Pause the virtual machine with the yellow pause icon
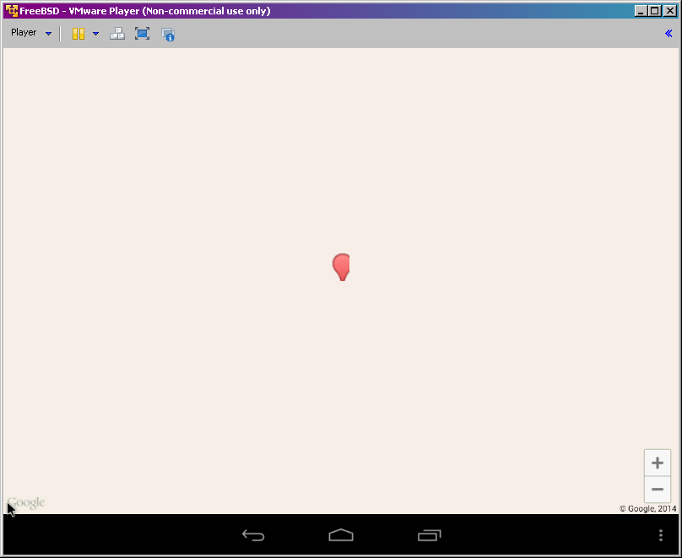The image size is (682, 558). pyautogui.click(x=78, y=34)
